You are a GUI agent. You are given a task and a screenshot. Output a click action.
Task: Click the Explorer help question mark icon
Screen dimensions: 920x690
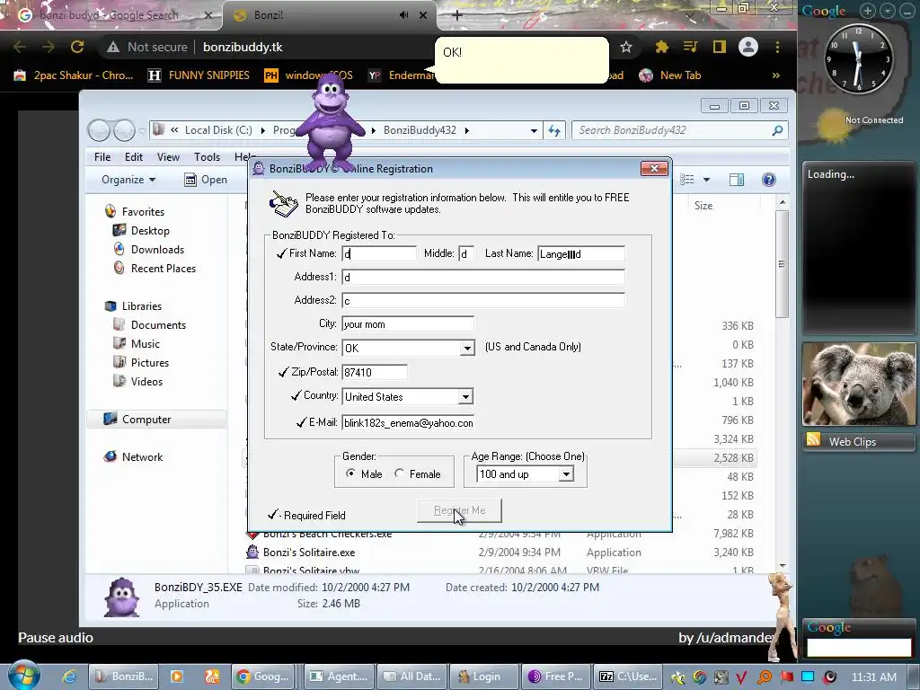coord(769,180)
